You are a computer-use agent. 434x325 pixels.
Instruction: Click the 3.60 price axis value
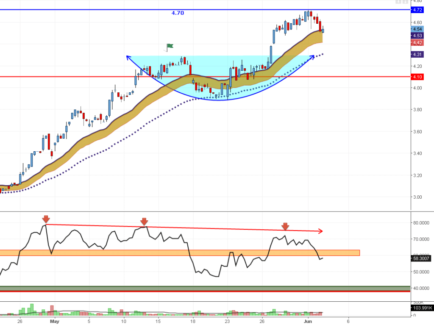417,132
